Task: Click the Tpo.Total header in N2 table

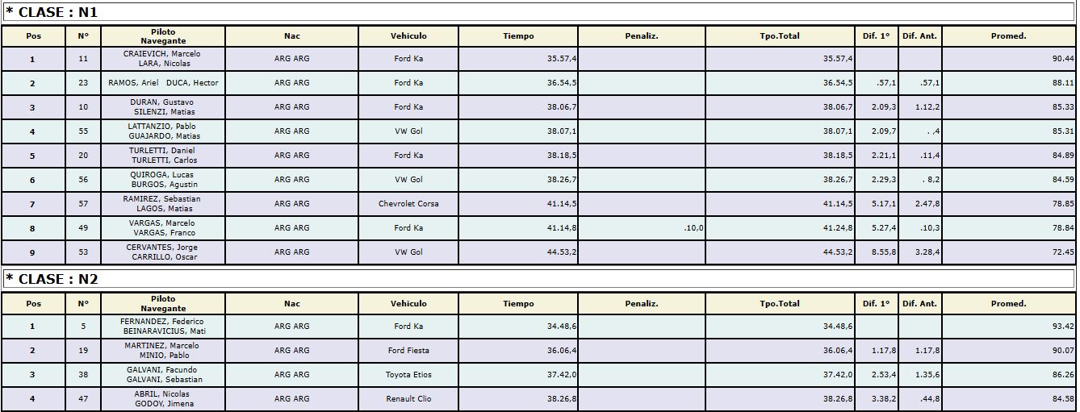Action: tap(780, 304)
